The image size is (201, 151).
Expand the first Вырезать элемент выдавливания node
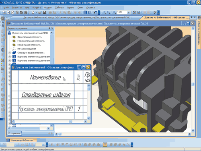coord(10,57)
